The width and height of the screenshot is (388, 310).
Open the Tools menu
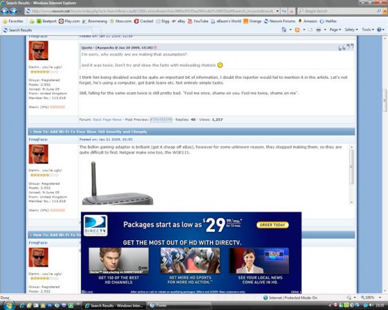click(x=368, y=30)
